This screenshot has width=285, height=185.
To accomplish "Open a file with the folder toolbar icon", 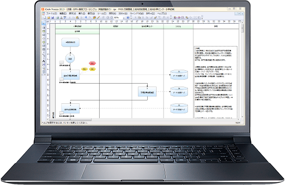I will [49, 18].
